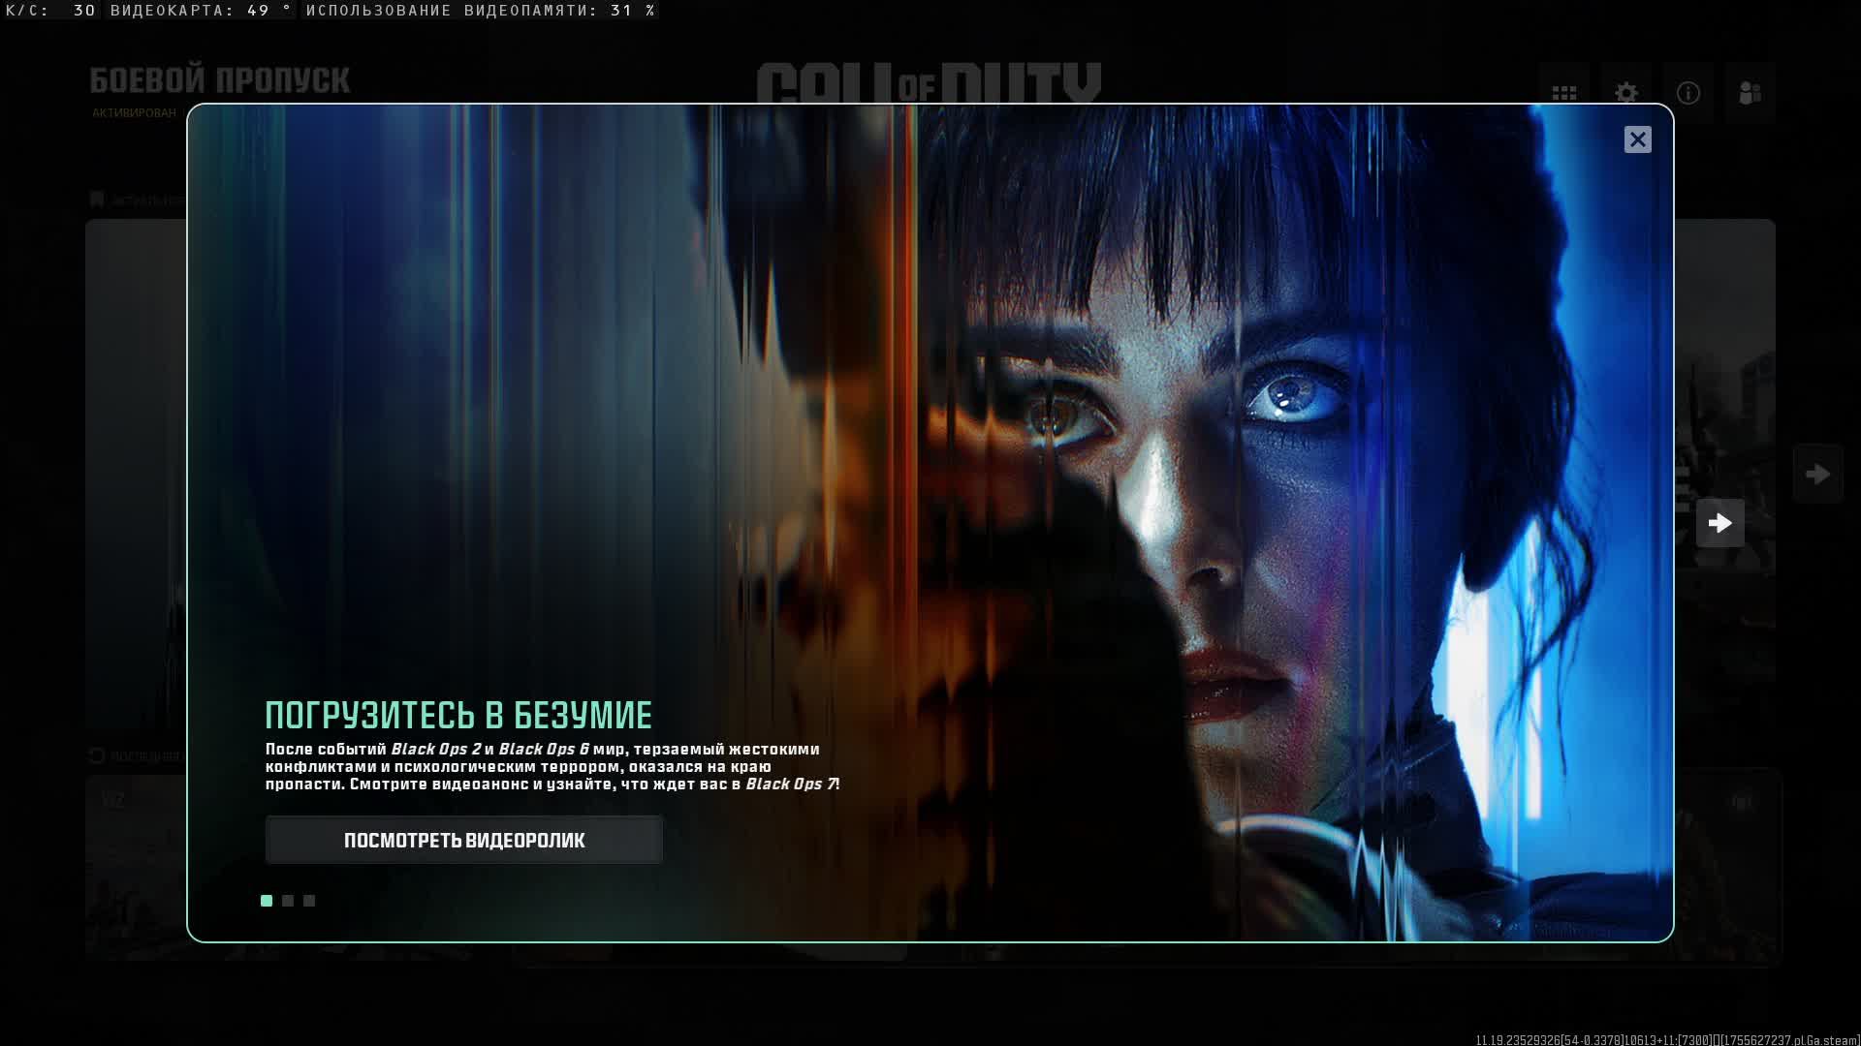Click the ПОГРУЗИТЕСЬ В БЕЗУМИЕ headline
The height and width of the screenshot is (1046, 1861).
[x=457, y=716]
